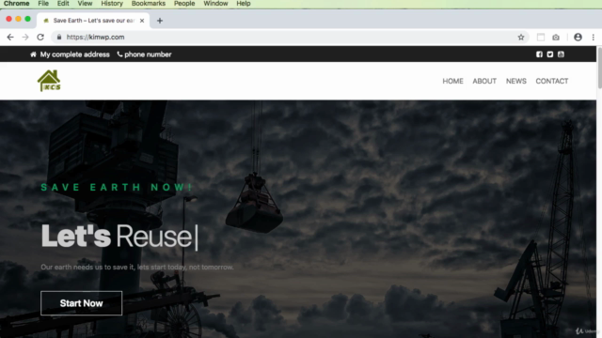Go to the HOME nav link
Screen dimensions: 602x338
pos(452,82)
